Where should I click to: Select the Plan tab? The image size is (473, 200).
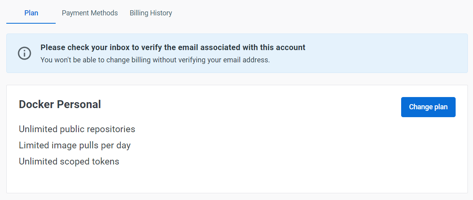pos(31,13)
